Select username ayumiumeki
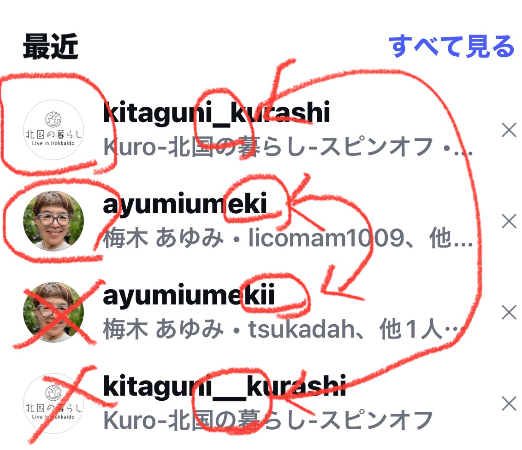 point(185,204)
